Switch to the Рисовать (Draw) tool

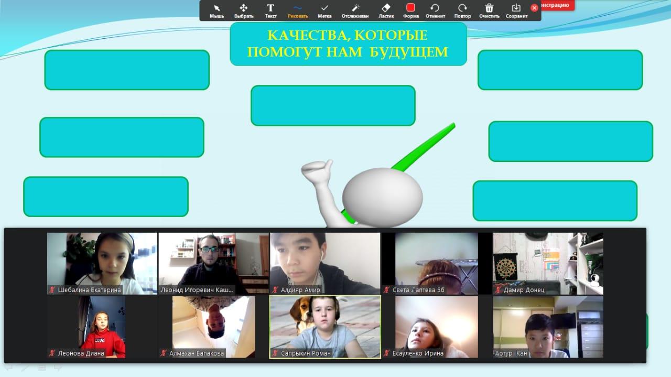(x=298, y=10)
